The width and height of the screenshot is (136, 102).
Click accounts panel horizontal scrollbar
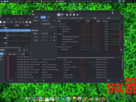coord(10,48)
